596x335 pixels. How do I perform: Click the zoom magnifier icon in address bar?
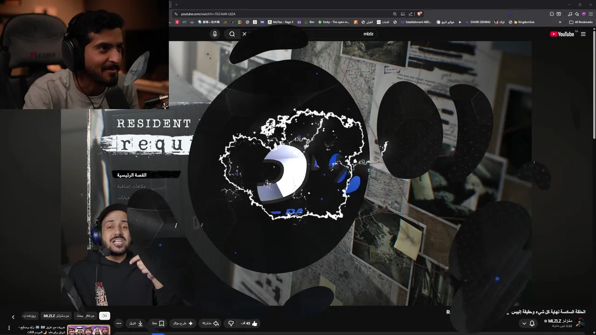click(x=395, y=14)
